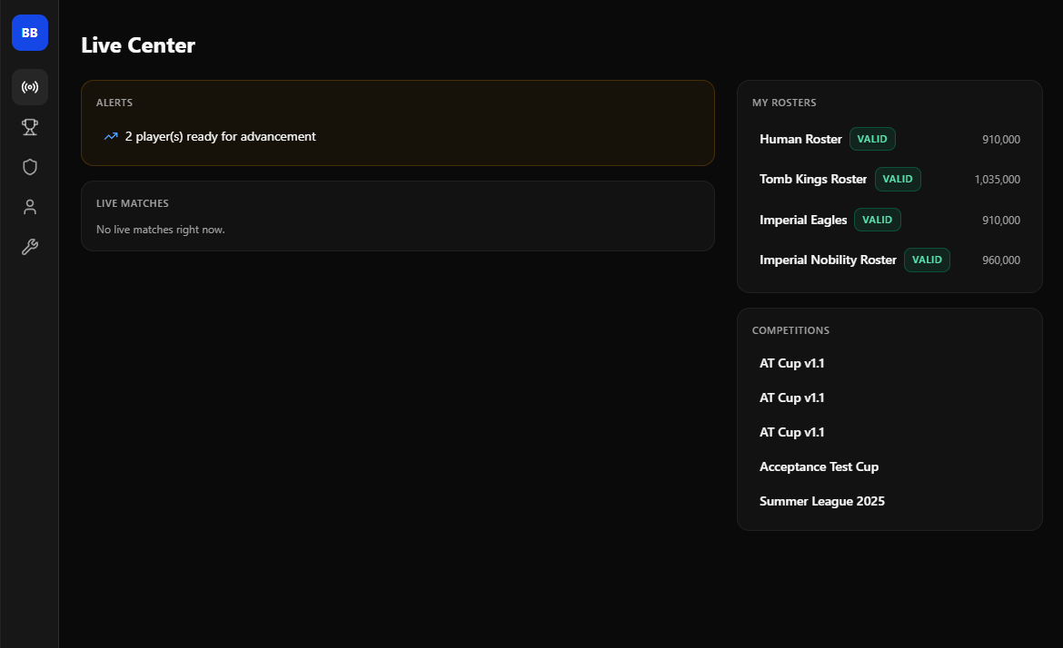Screen dimensions: 1063x648
Task: Click the BB app logo
Action: click(x=29, y=33)
